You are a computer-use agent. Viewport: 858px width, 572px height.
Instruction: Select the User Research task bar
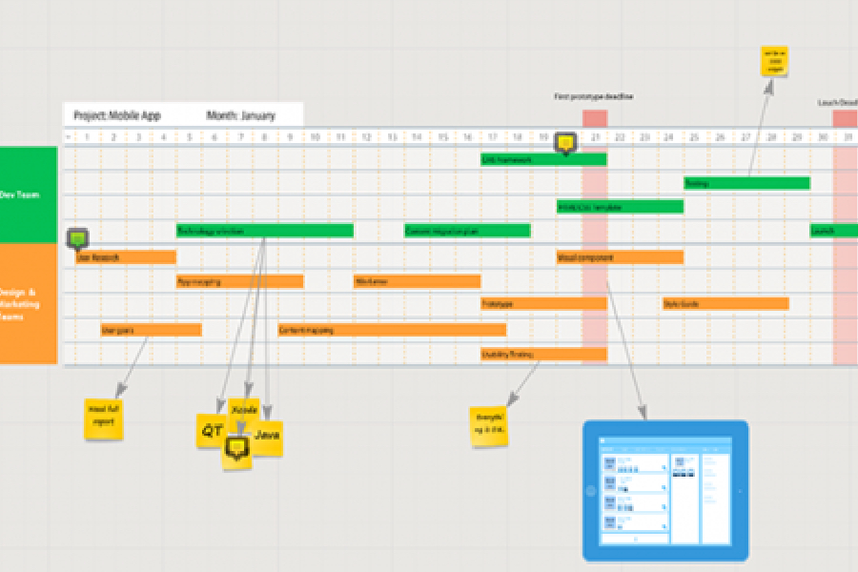click(x=126, y=257)
